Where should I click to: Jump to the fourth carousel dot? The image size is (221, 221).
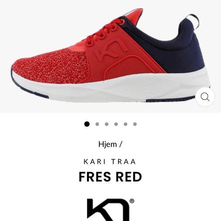[x=116, y=124]
